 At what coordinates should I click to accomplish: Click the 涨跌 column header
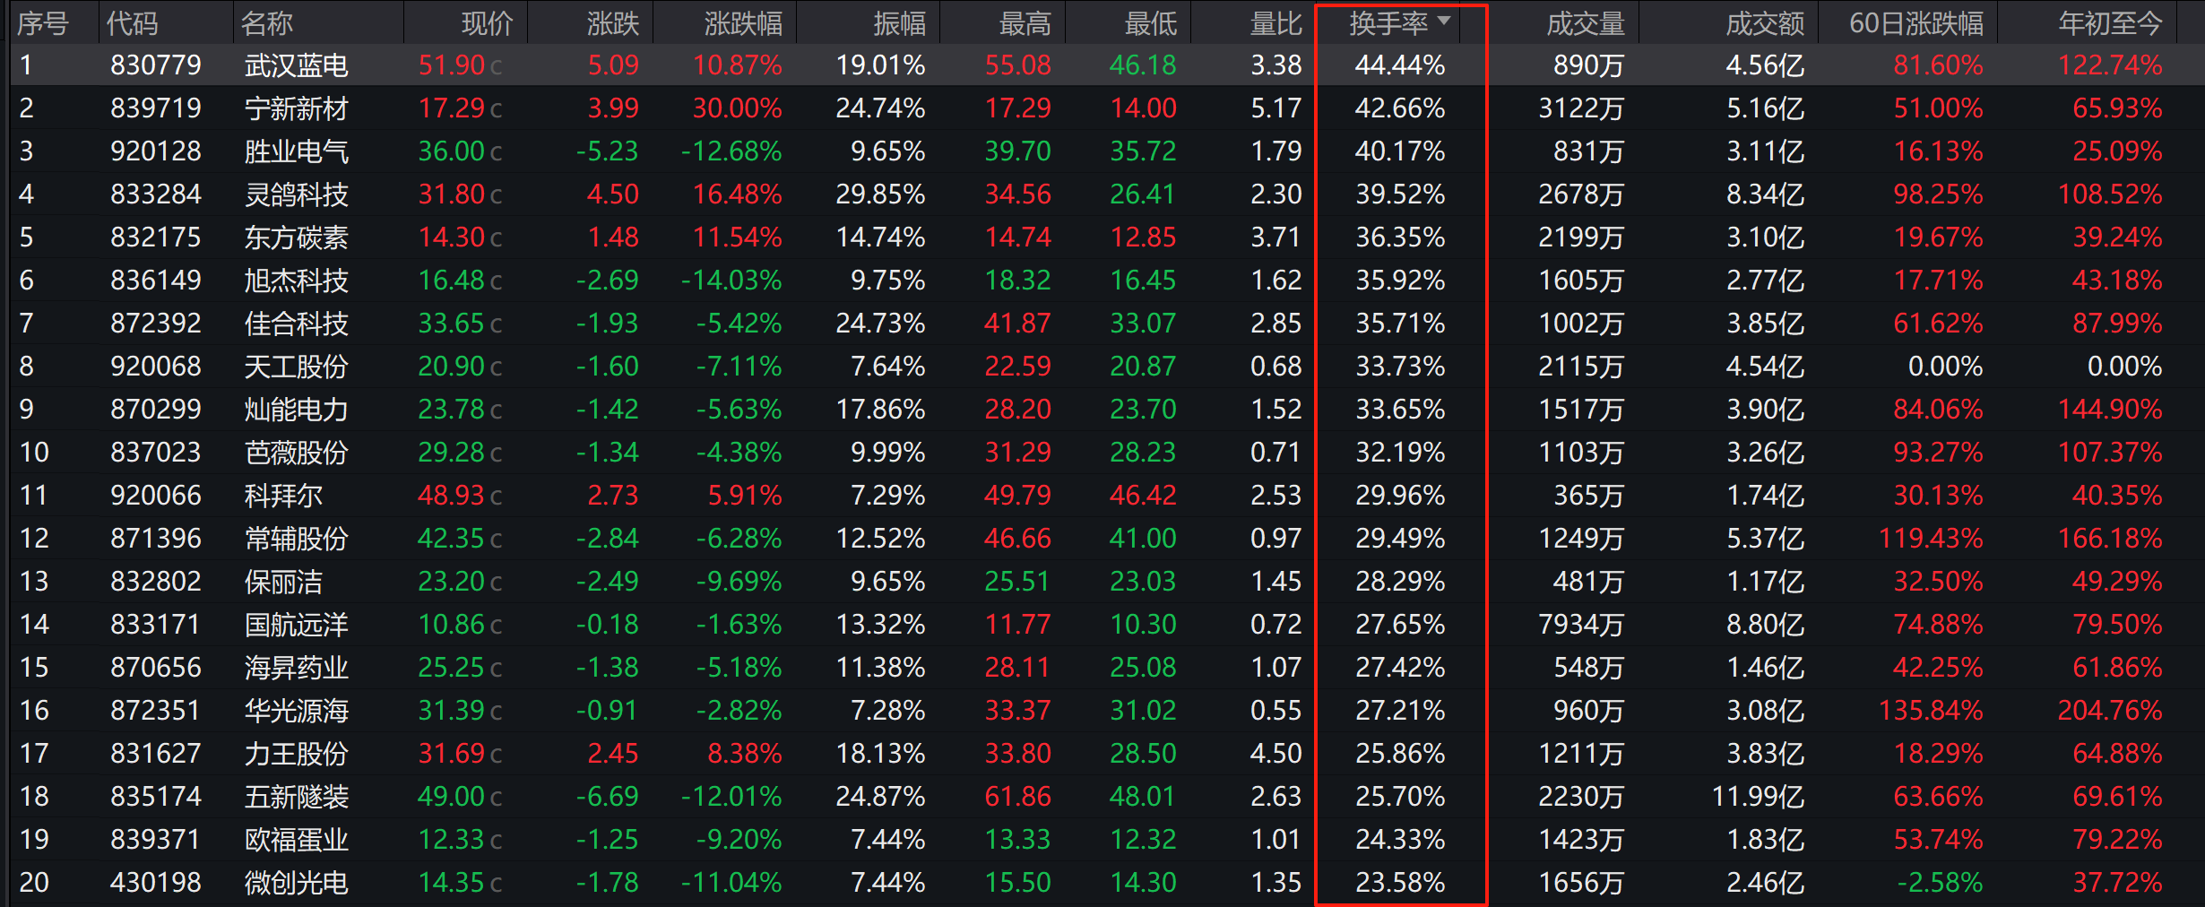(613, 23)
